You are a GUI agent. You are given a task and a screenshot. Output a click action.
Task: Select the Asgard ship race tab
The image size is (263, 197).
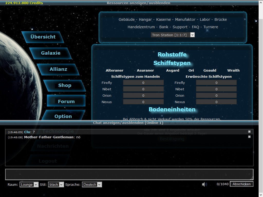(173, 70)
